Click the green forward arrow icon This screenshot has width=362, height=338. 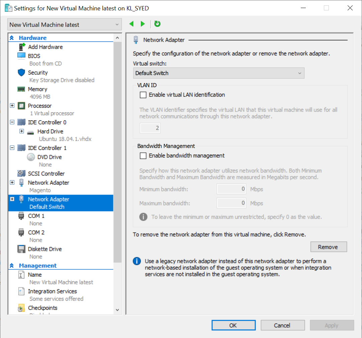(x=143, y=24)
